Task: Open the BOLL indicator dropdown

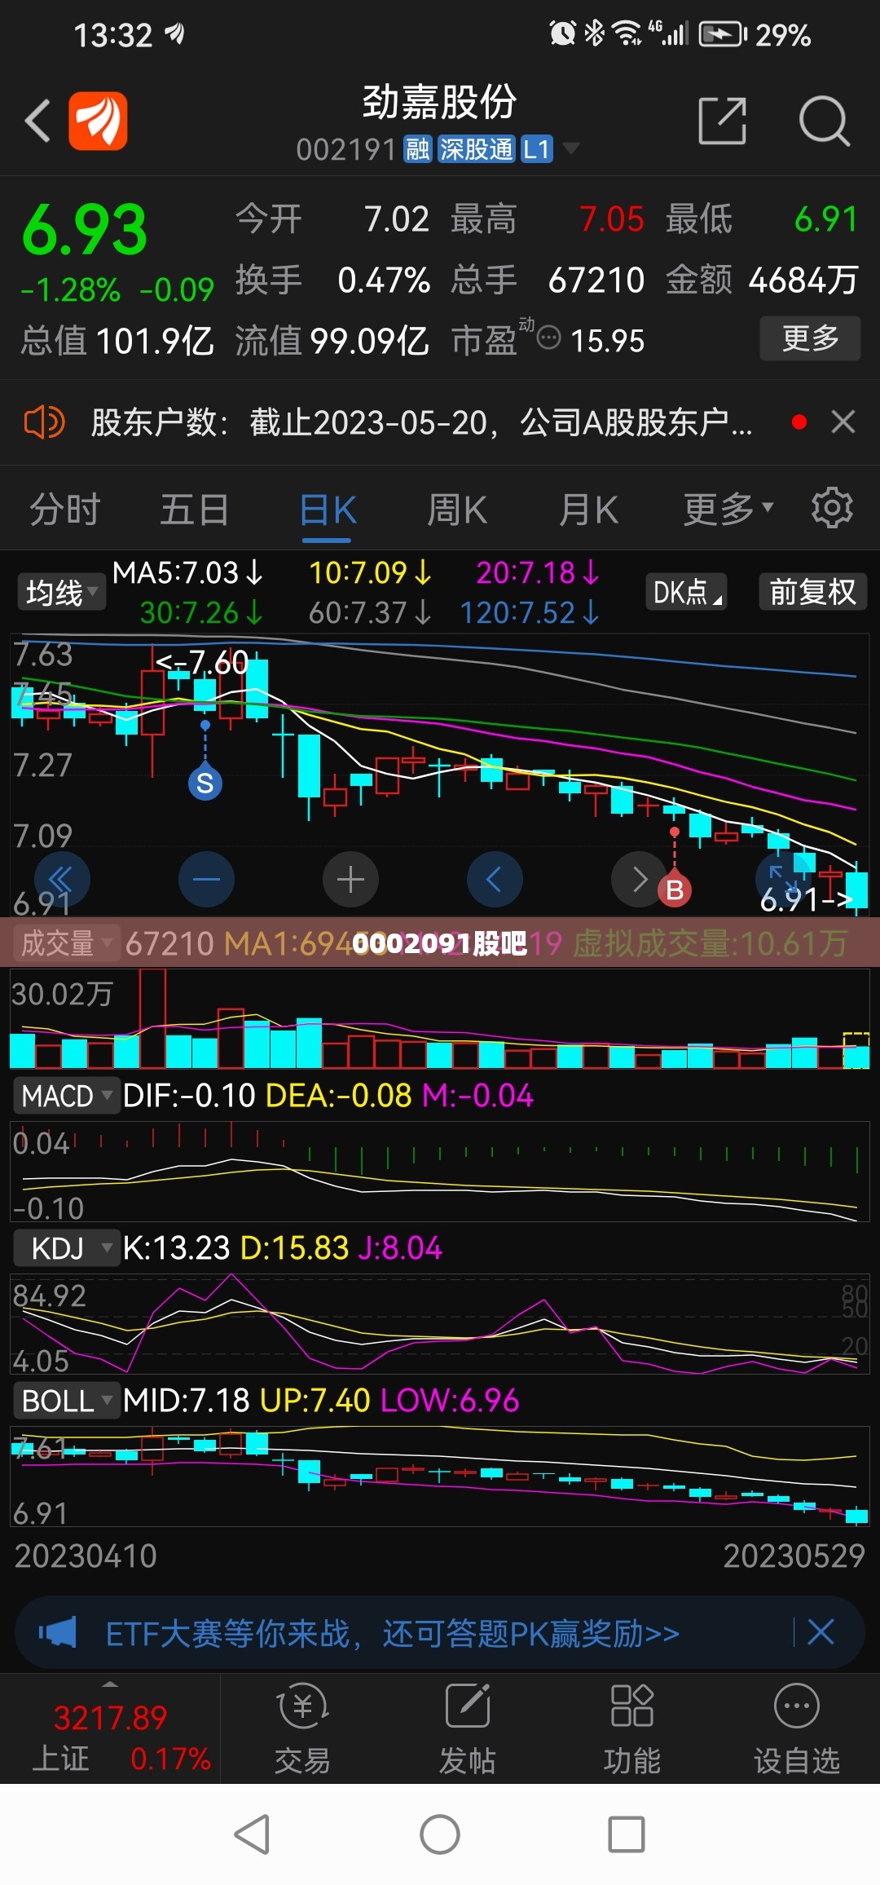Action: pos(66,1401)
